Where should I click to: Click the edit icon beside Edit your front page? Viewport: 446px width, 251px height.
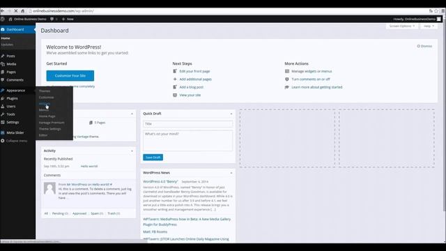(175, 71)
